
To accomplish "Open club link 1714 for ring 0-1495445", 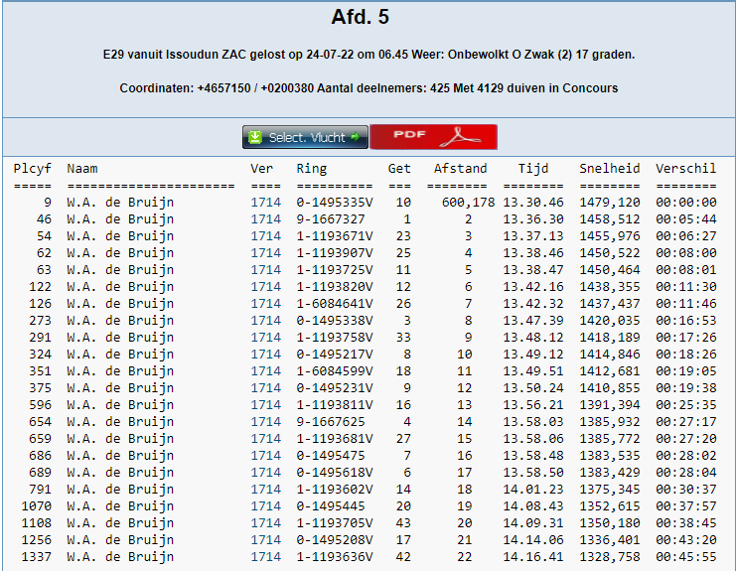I will pos(265,506).
